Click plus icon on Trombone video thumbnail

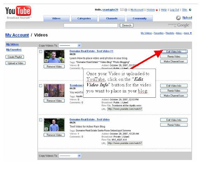tap(46, 95)
